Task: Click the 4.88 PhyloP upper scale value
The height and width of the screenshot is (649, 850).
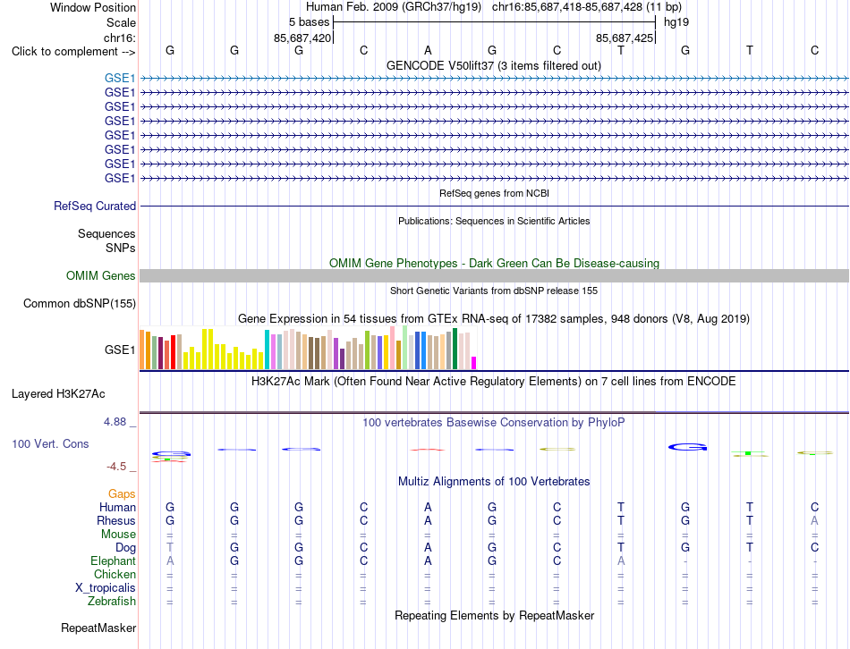Action: (115, 421)
